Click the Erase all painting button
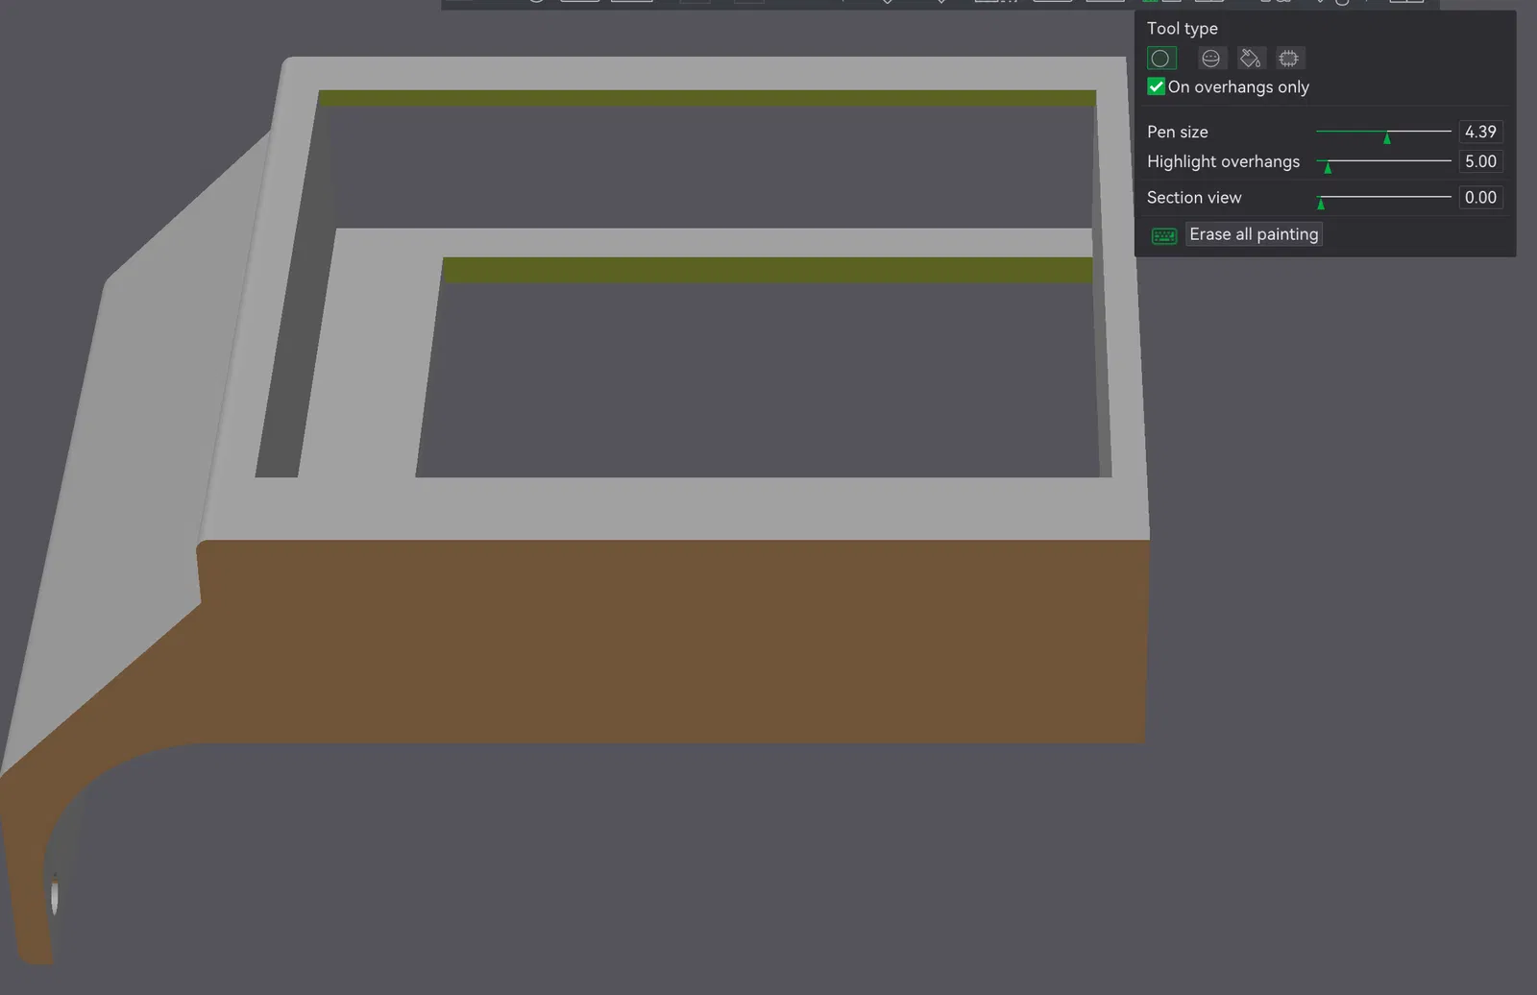The image size is (1537, 995). [x=1254, y=234]
